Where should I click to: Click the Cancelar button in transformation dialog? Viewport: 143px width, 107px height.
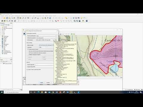(x=48, y=83)
